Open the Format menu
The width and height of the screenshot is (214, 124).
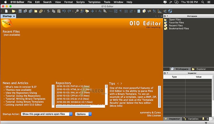click(68, 2)
